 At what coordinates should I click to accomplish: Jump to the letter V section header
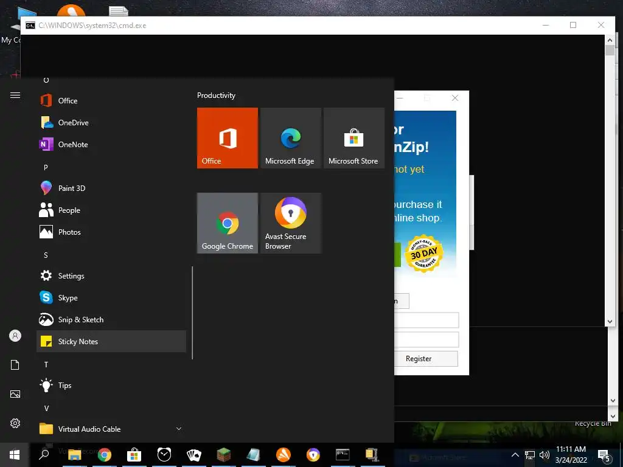coord(46,408)
